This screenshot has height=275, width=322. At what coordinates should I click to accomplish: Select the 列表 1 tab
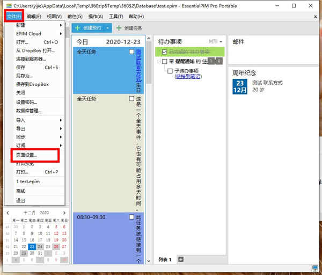tap(165, 259)
